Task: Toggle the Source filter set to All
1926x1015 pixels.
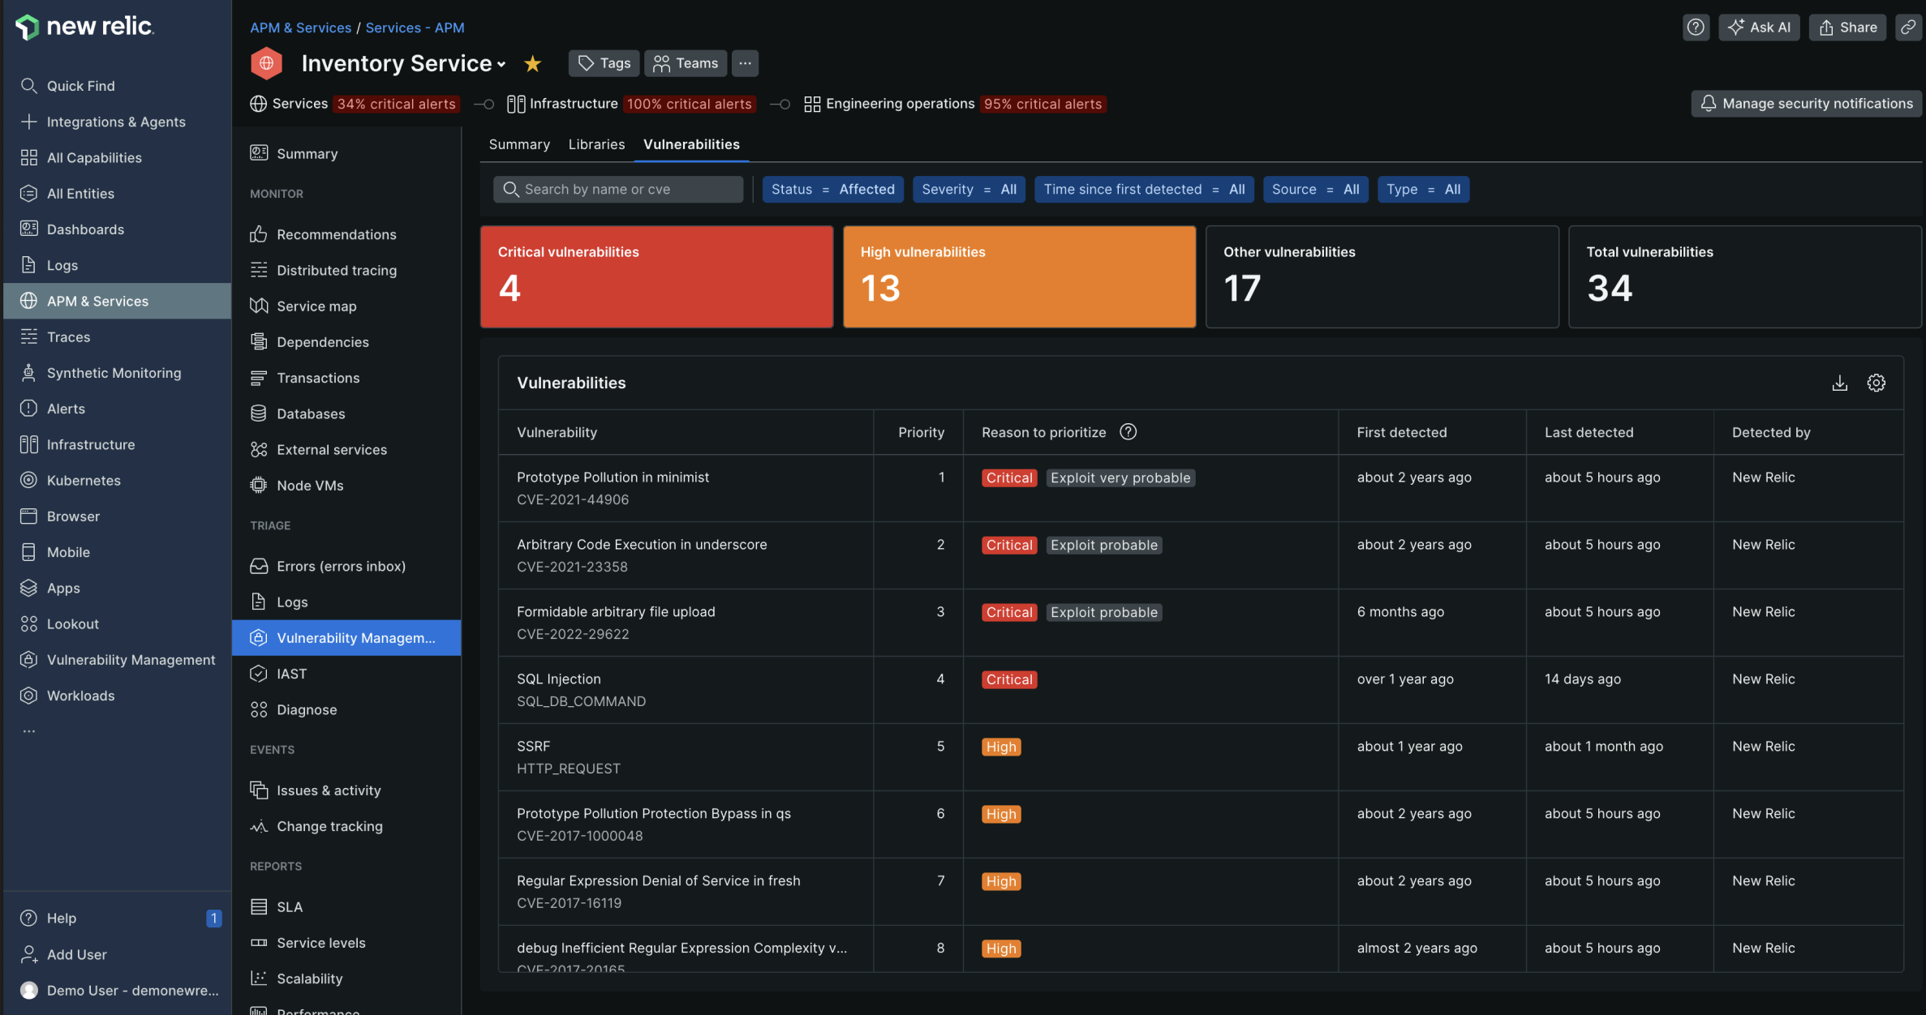Action: (1313, 188)
